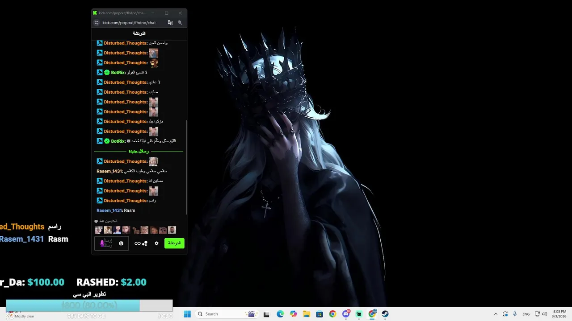The image size is (572, 321).
Task: Select the blue-haired girl emote thumbnail
Action: point(117,230)
